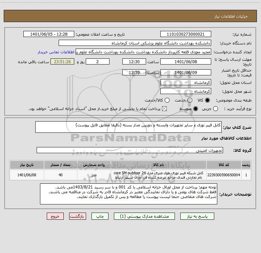Choose the متوسط purchase process option
This screenshot has height=253, width=261.
[x=196, y=109]
